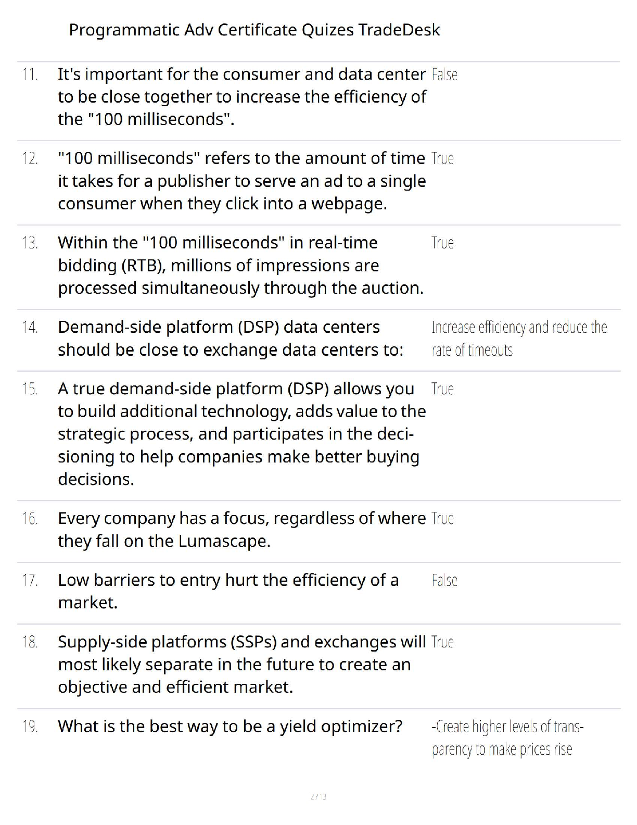Click question 13 about real-time bidding (RTB)
The image size is (637, 825).
tap(240, 265)
